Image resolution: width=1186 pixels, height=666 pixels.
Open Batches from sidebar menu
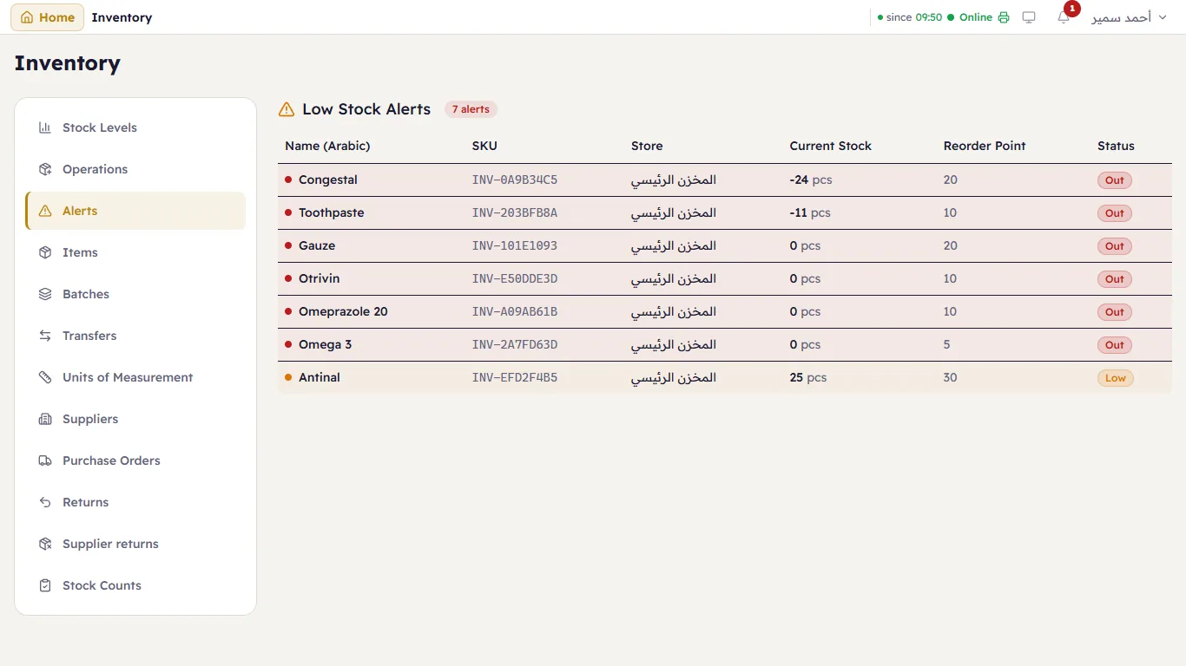point(135,294)
